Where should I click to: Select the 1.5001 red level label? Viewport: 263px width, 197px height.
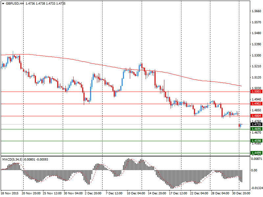[256, 92]
